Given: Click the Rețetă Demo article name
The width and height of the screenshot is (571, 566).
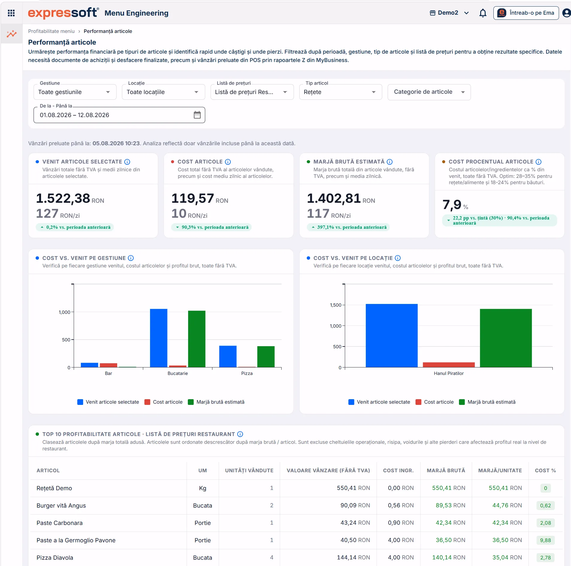Looking at the screenshot, I should click(x=54, y=488).
